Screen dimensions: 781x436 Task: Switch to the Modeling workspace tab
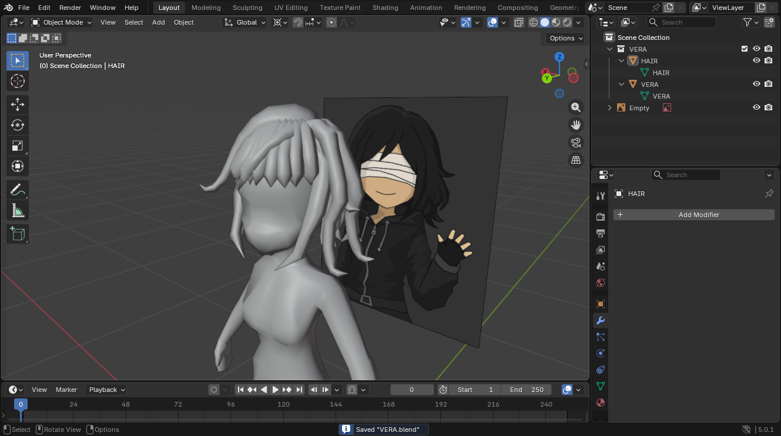click(206, 8)
